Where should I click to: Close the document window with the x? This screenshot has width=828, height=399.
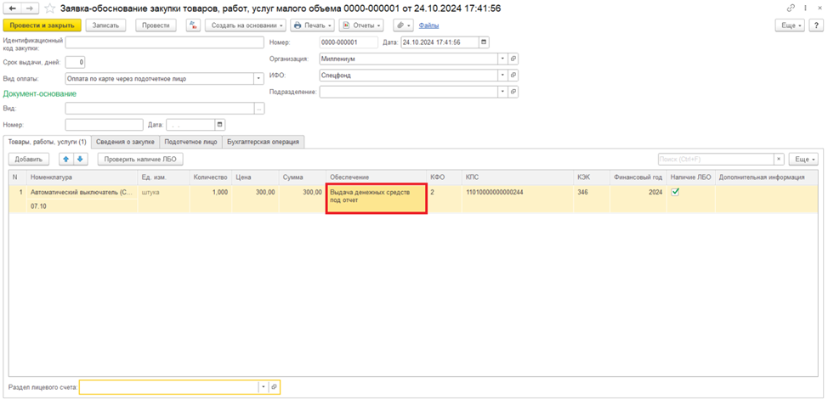click(818, 8)
